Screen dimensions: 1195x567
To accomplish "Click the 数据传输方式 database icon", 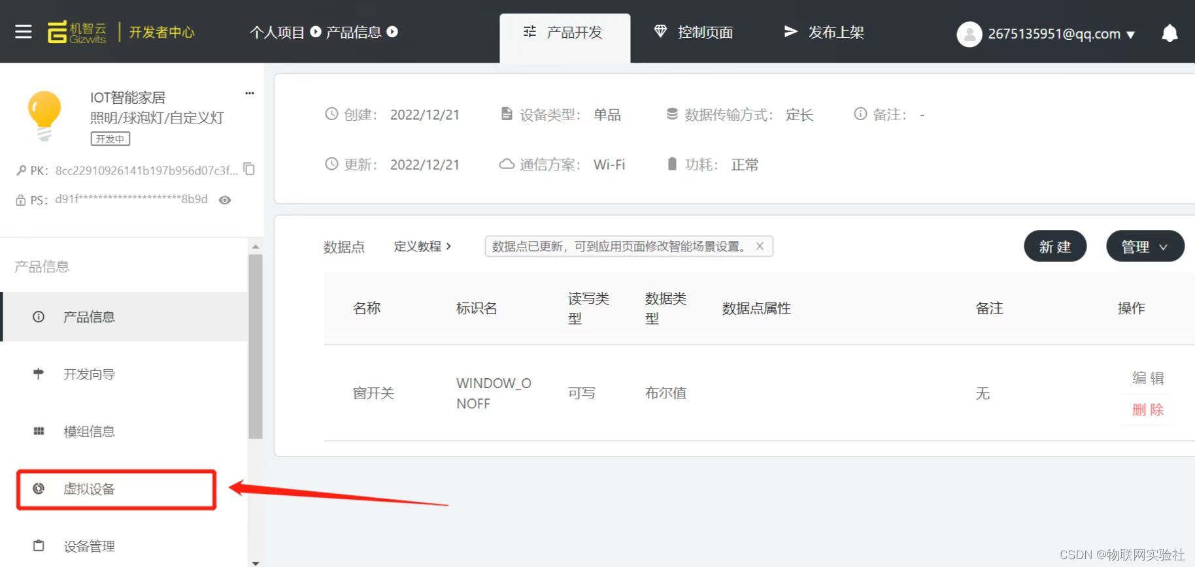I will coord(672,114).
